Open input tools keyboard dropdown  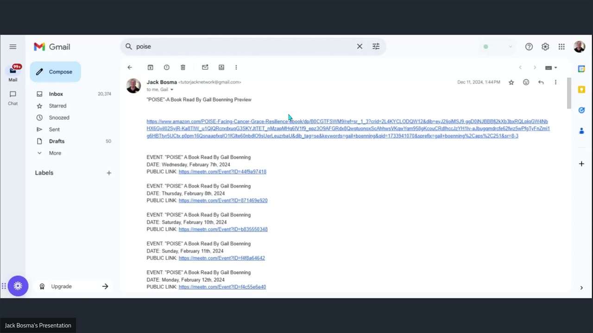point(551,68)
